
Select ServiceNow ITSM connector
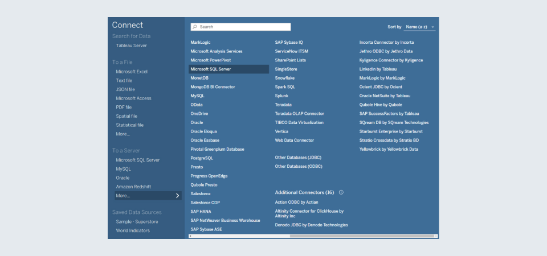coord(292,51)
